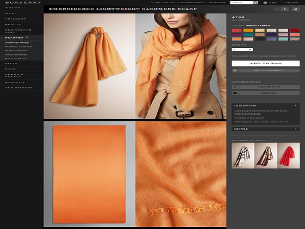Screen dimensions: 305x229
Task: Open the shopping bag icon
Action: (x=265, y=2)
